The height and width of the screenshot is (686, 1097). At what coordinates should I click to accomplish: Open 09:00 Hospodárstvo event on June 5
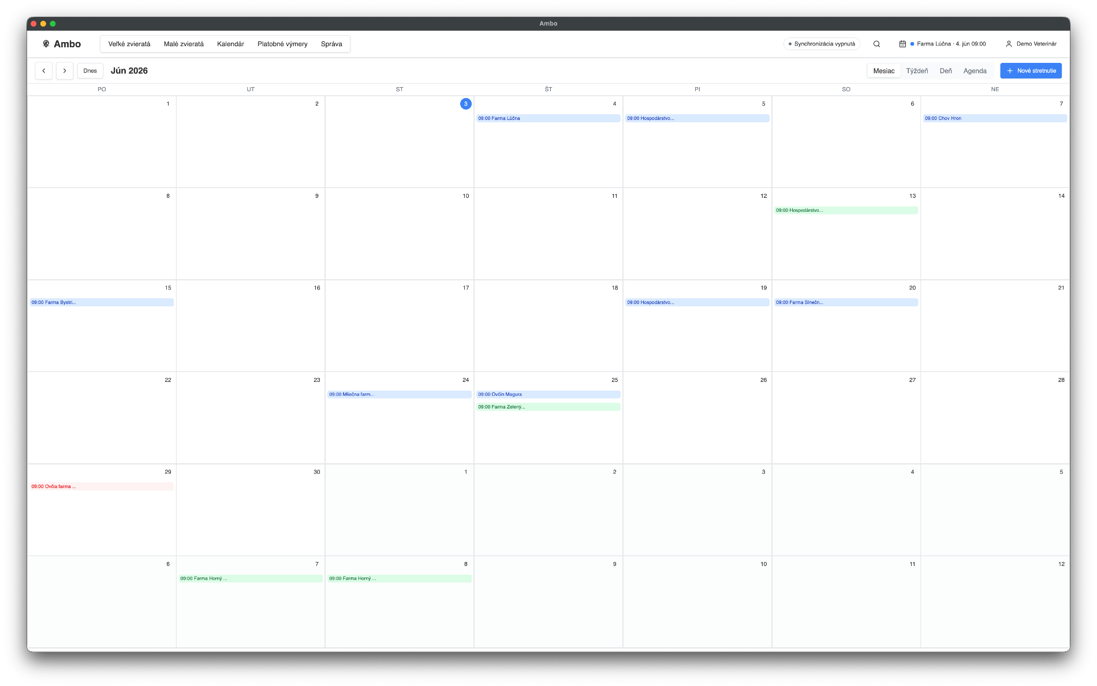[x=697, y=118]
